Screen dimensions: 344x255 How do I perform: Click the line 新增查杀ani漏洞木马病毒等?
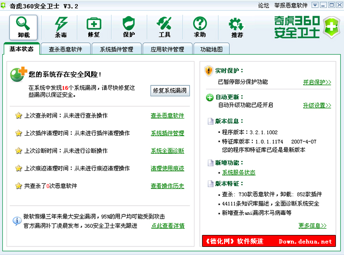(x=257, y=212)
